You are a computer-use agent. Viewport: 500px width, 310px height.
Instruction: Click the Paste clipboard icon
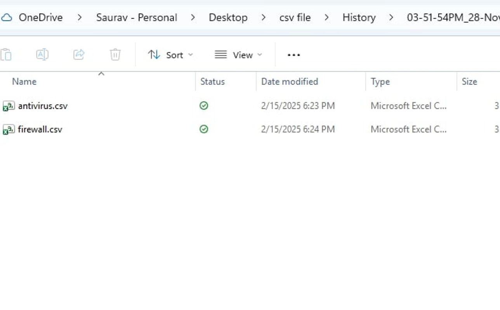point(6,55)
